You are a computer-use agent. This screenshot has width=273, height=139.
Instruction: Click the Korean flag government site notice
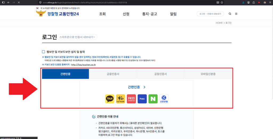(x=58, y=8)
